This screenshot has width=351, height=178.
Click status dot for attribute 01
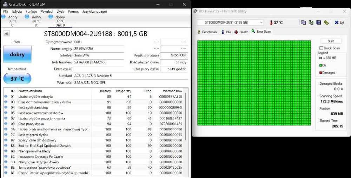tap(6, 96)
